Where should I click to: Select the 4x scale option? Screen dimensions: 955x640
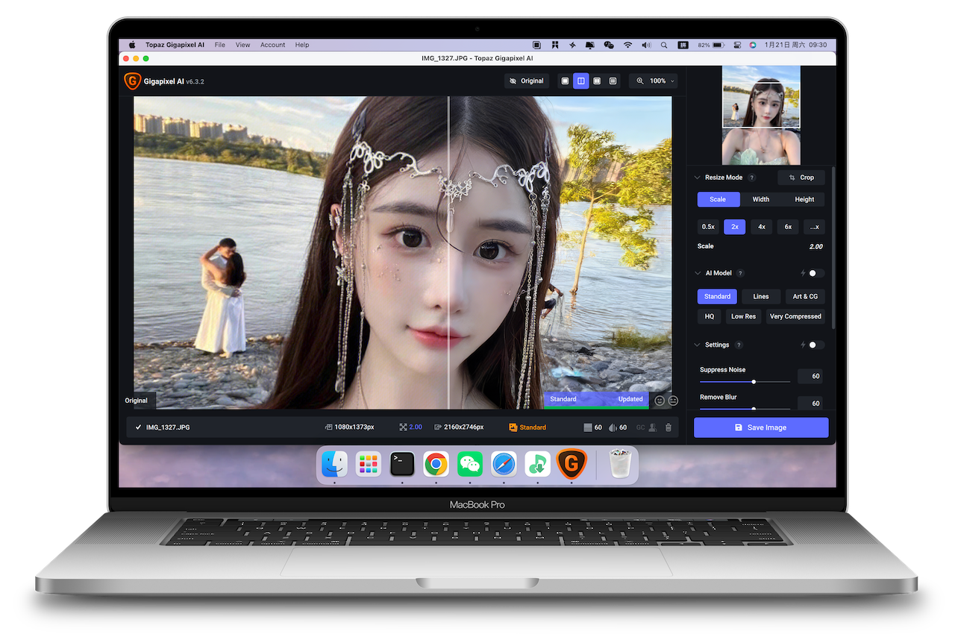[x=762, y=226]
